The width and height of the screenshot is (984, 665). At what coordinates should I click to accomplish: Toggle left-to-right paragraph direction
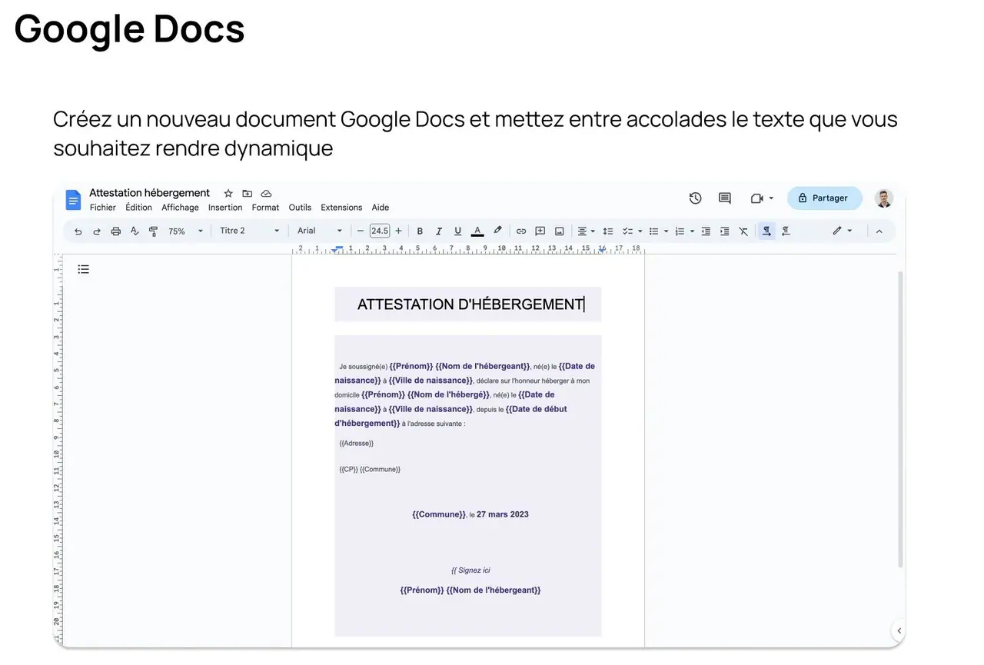coord(766,231)
